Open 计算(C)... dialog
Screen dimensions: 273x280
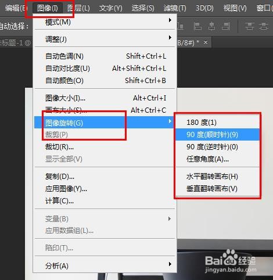point(105,201)
